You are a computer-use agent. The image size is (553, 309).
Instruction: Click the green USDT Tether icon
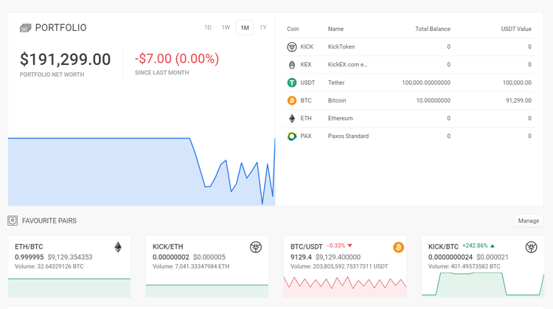tap(292, 83)
